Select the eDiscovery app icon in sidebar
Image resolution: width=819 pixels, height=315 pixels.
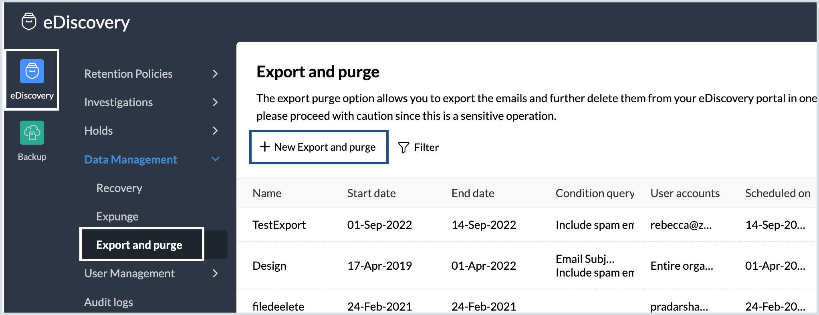[x=32, y=71]
